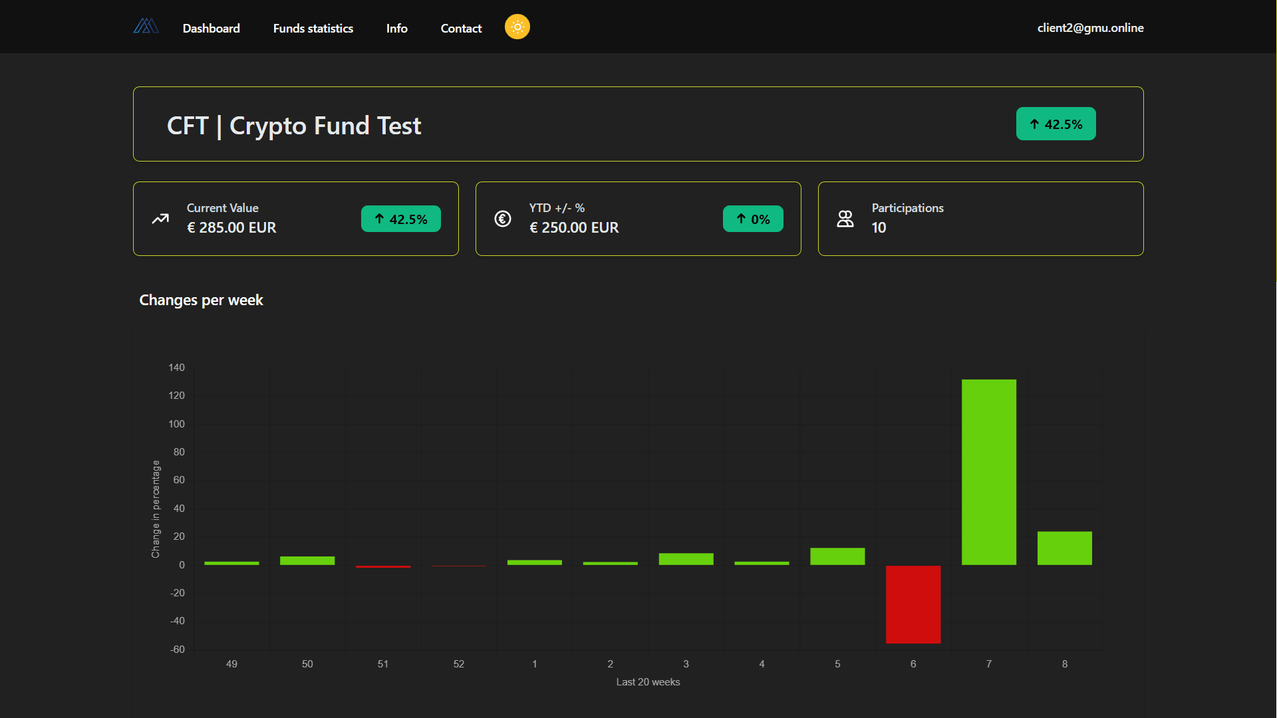
Task: Click the trending-up arrow icon
Action: pos(160,219)
